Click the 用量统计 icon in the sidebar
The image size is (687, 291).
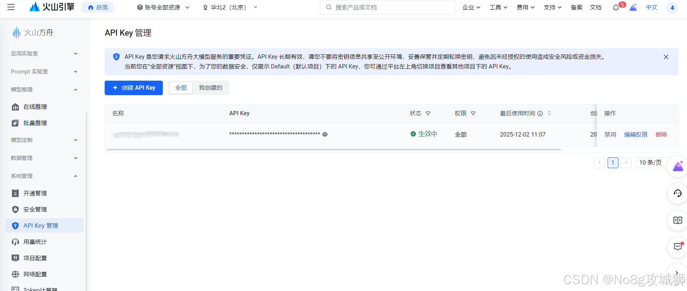click(x=15, y=242)
